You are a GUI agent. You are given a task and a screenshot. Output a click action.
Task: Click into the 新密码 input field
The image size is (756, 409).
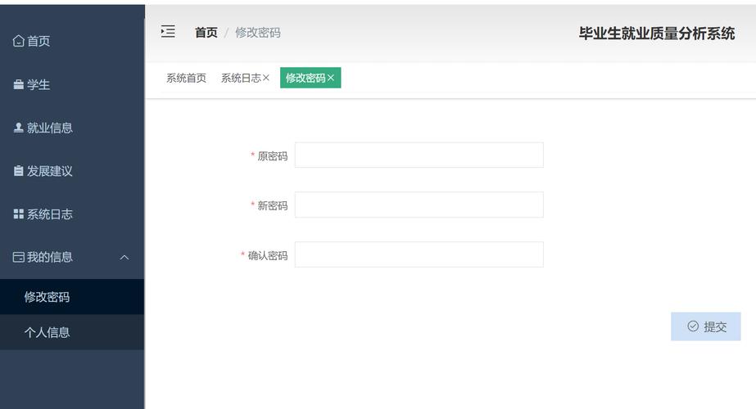(419, 205)
